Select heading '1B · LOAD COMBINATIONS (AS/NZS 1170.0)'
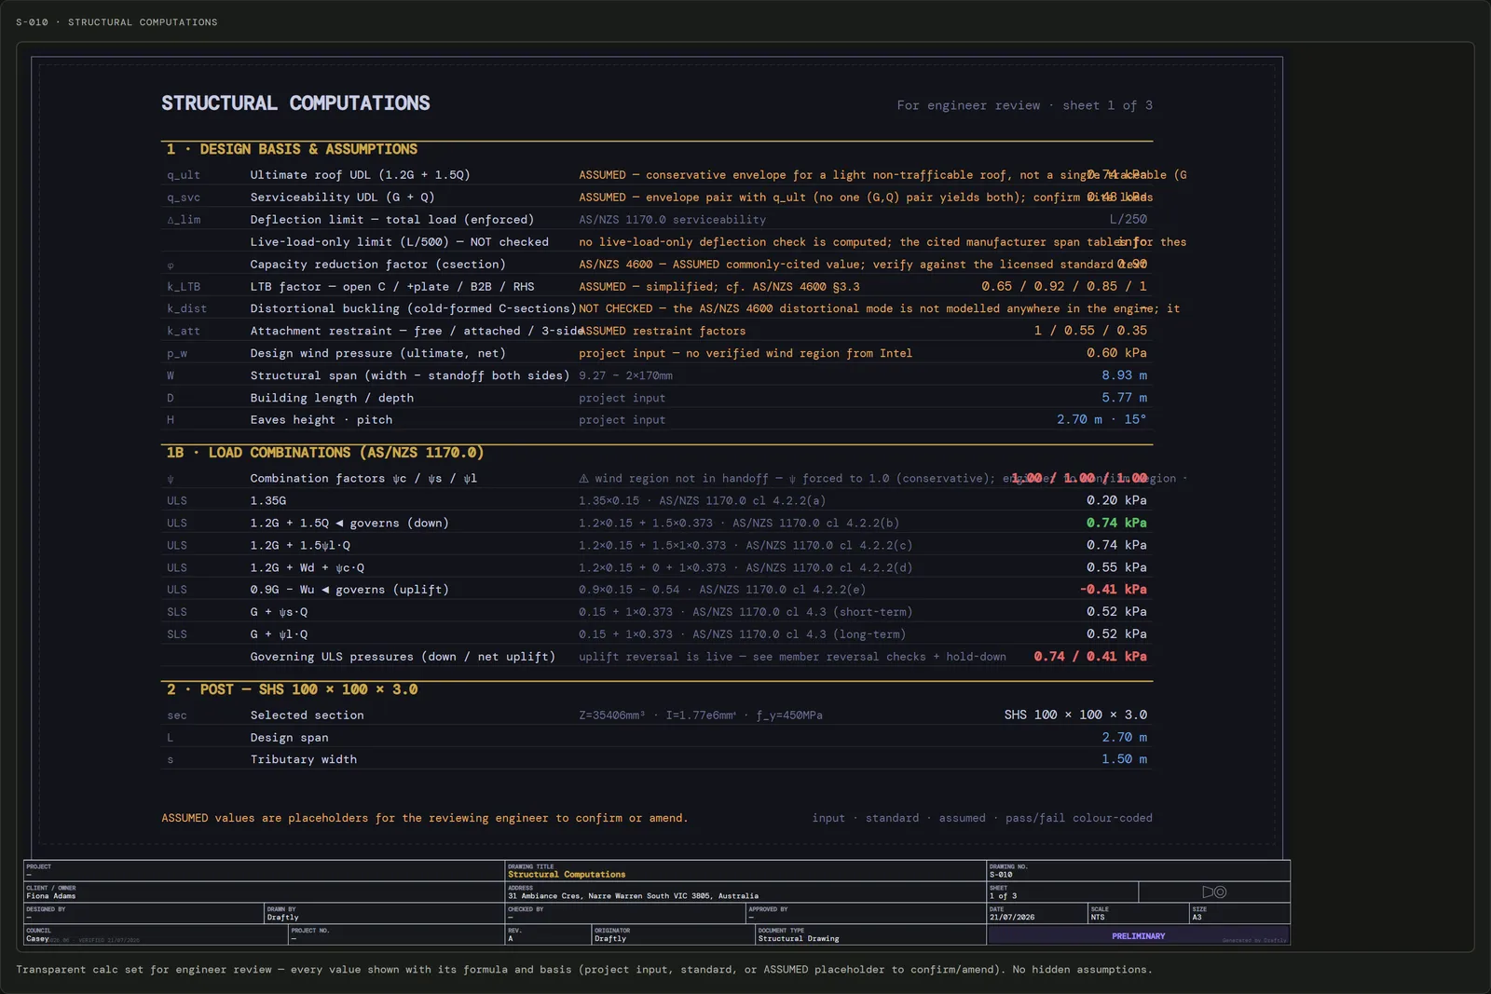Screen dimensions: 1491x994 325,453
